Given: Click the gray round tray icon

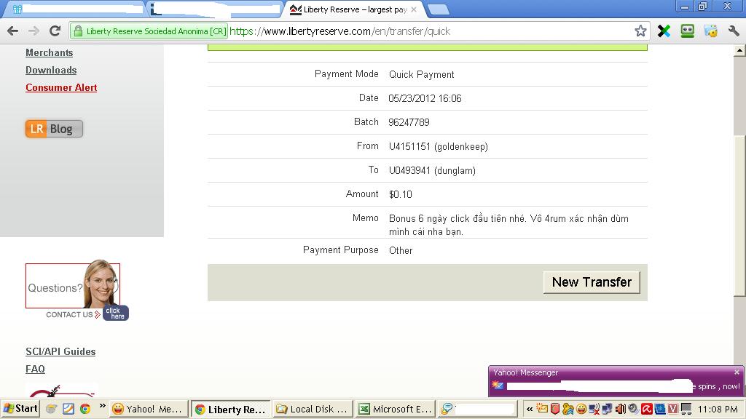Looking at the screenshot, I should [x=633, y=409].
